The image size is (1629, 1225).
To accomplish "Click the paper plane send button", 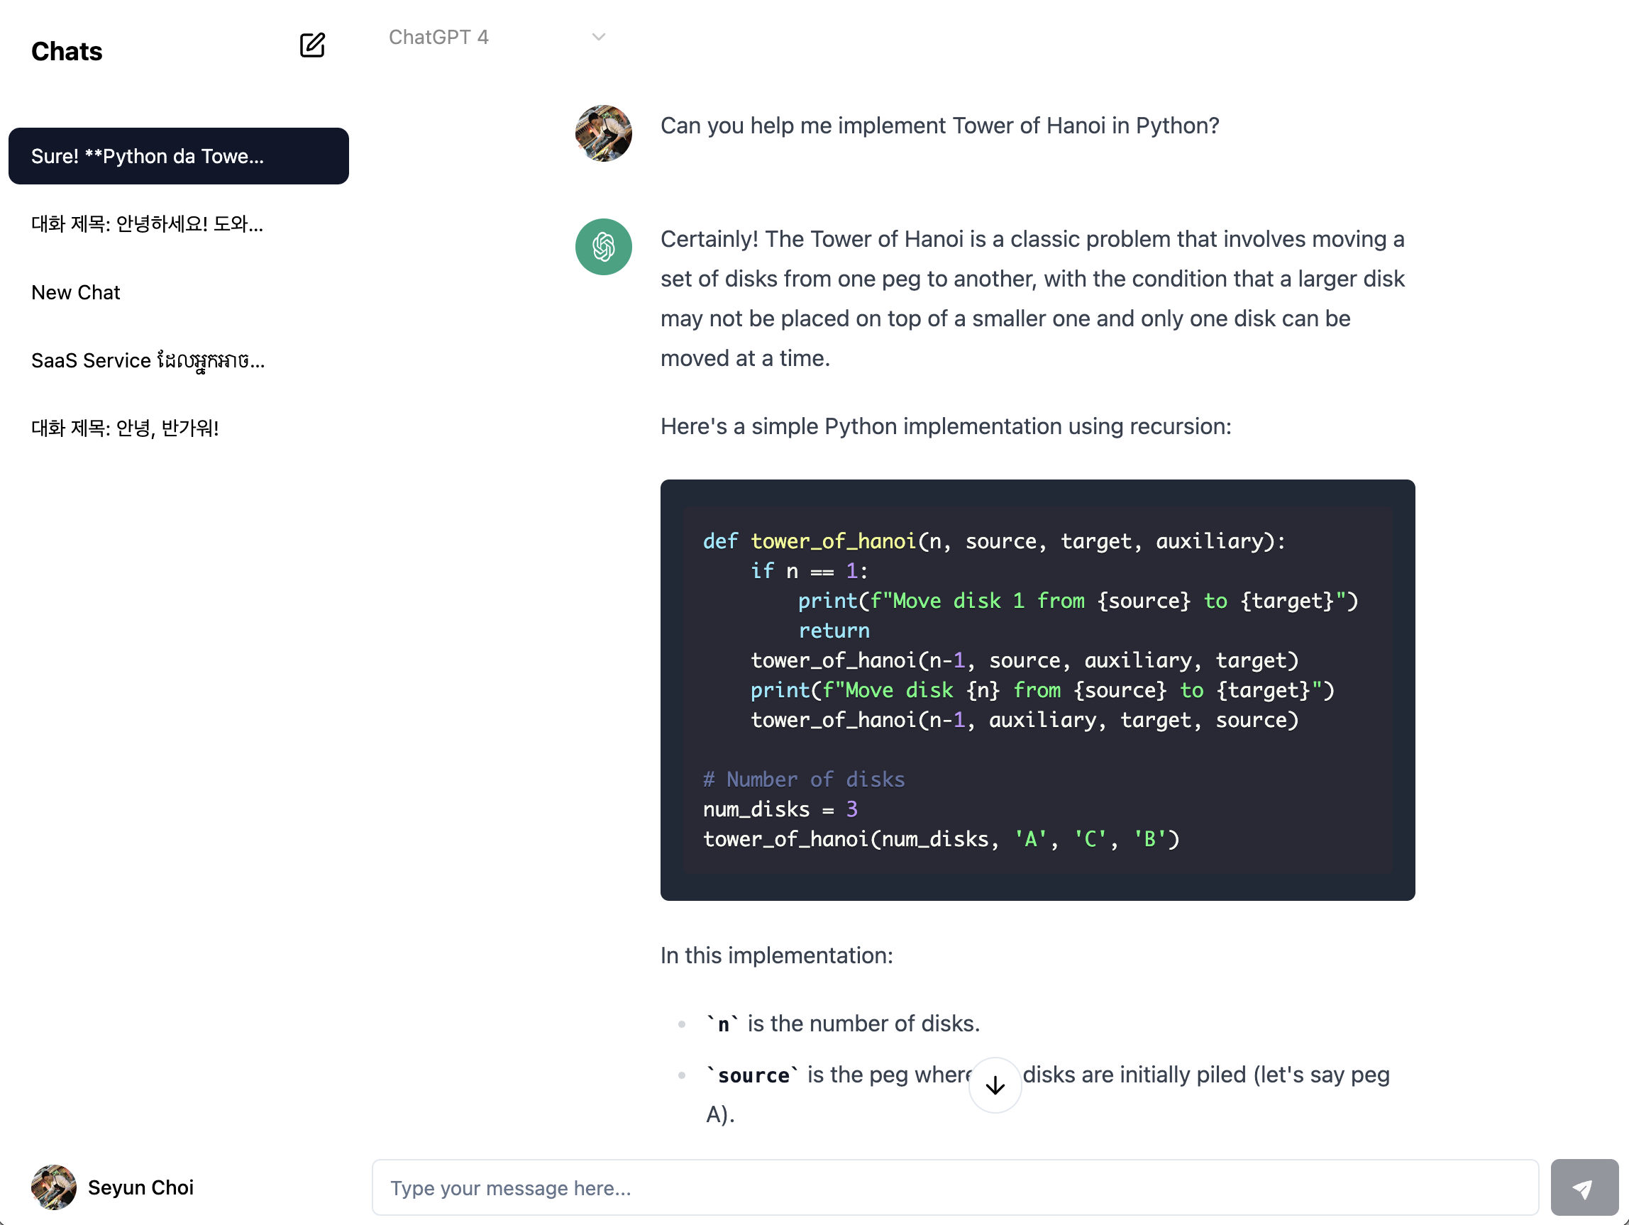I will coord(1584,1187).
